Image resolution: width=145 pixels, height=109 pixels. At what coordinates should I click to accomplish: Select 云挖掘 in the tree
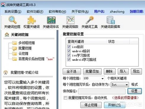click(x=23, y=53)
